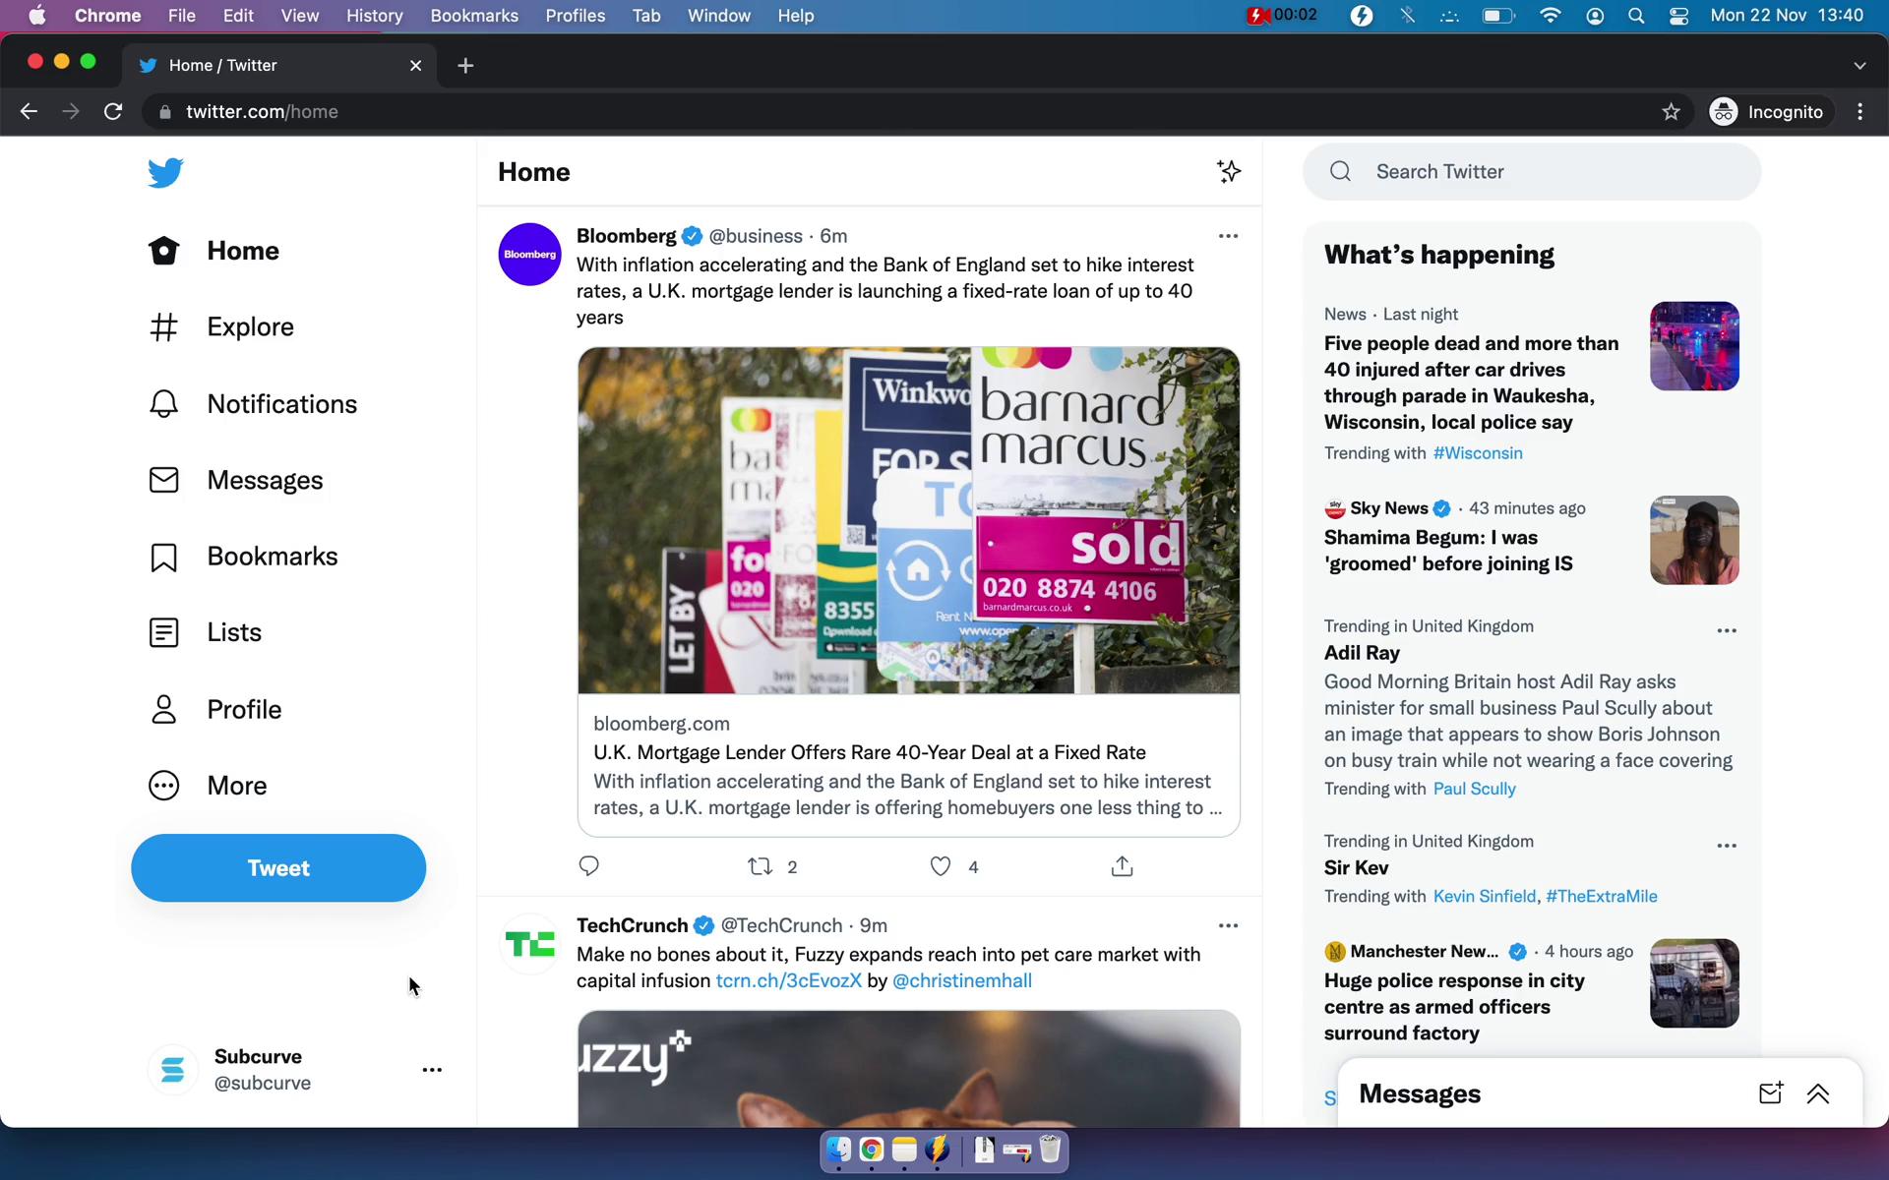Screen dimensions: 1889x1180
Task: Open macOS Control Center icon
Action: pos(1678,16)
